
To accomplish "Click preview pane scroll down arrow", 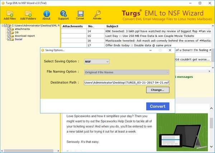I will pos(211,147).
